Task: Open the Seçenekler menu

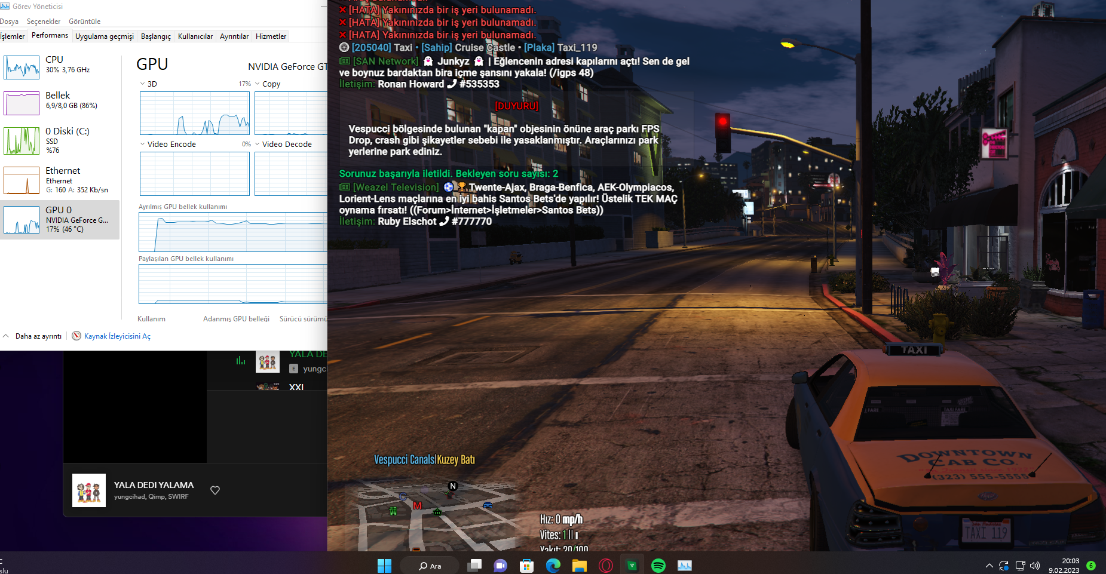Action: pos(44,22)
